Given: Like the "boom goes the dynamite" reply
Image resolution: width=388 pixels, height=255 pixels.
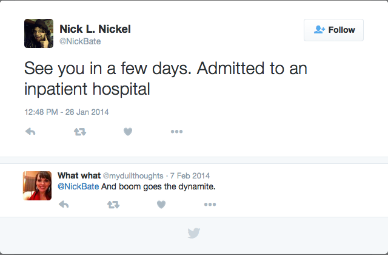Looking at the screenshot, I should 161,205.
